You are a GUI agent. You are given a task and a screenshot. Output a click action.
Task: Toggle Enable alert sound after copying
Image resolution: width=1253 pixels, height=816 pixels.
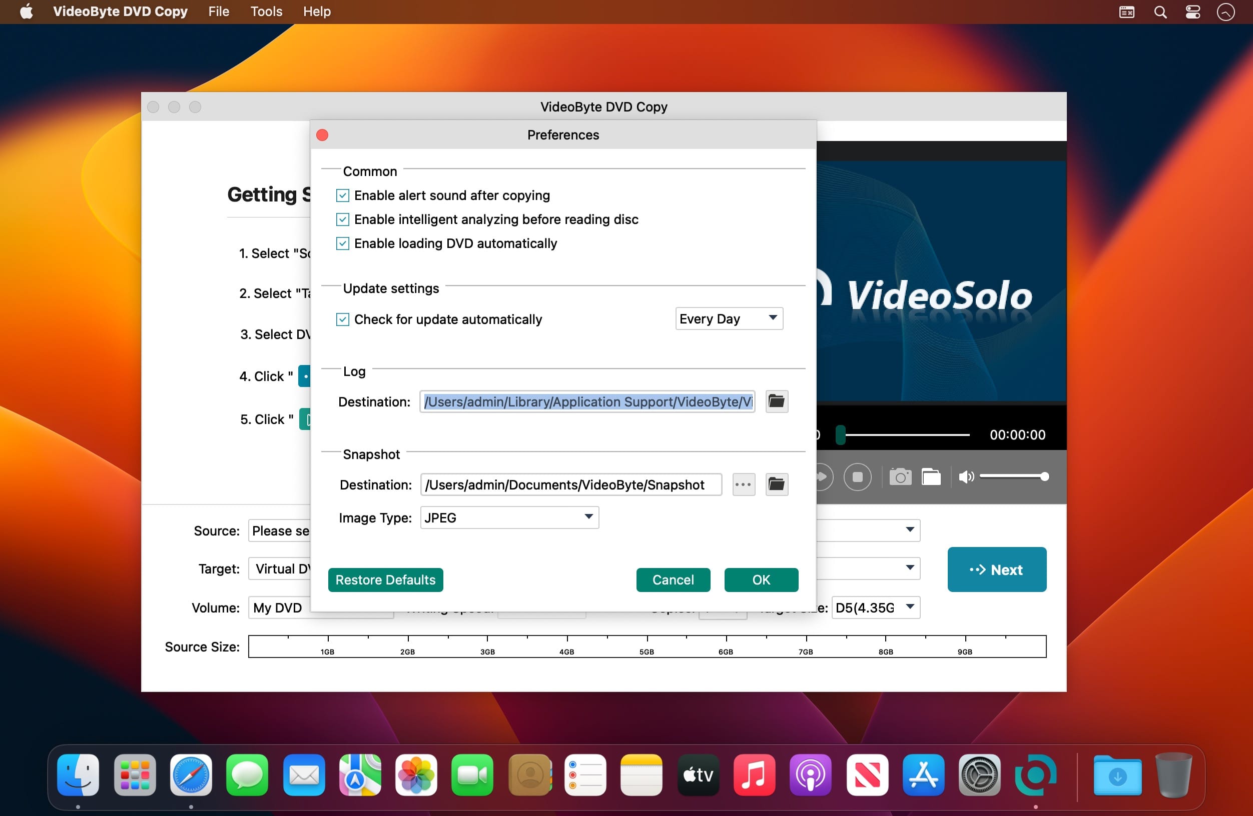(343, 195)
